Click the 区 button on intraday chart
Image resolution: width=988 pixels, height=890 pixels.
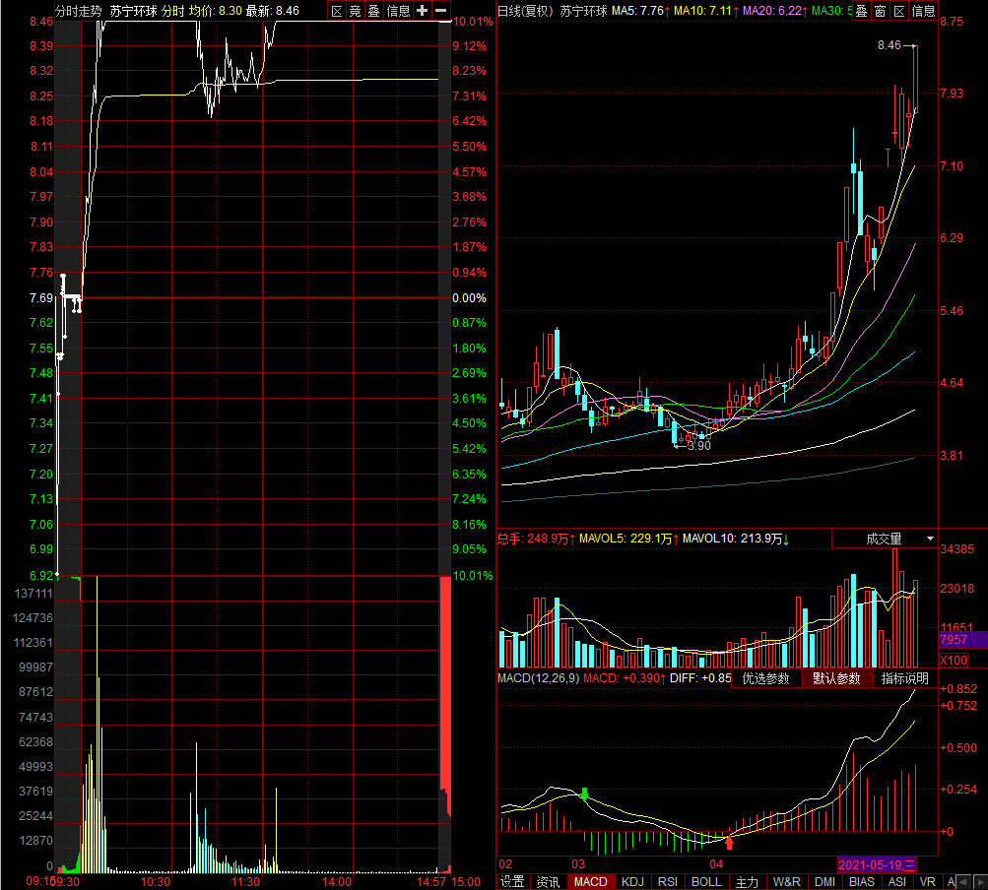point(337,11)
